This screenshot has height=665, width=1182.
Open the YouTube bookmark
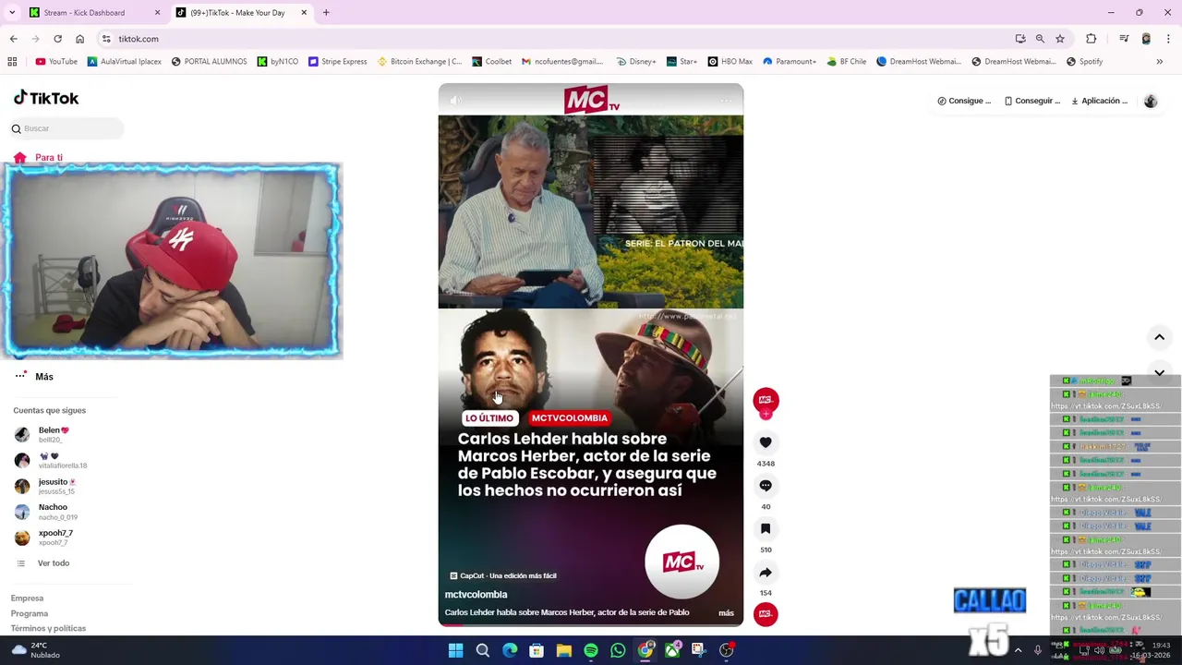pyautogui.click(x=56, y=62)
